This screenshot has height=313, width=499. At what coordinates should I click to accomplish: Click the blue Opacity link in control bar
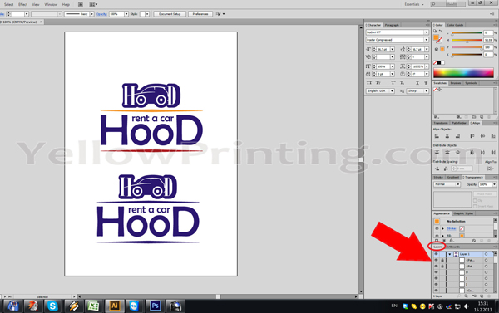pyautogui.click(x=101, y=14)
